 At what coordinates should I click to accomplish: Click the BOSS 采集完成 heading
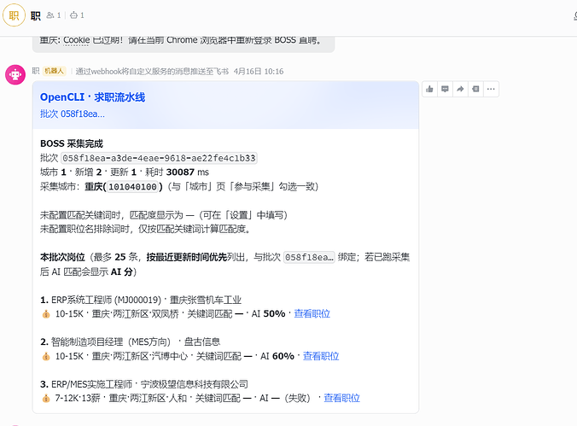[x=72, y=143]
